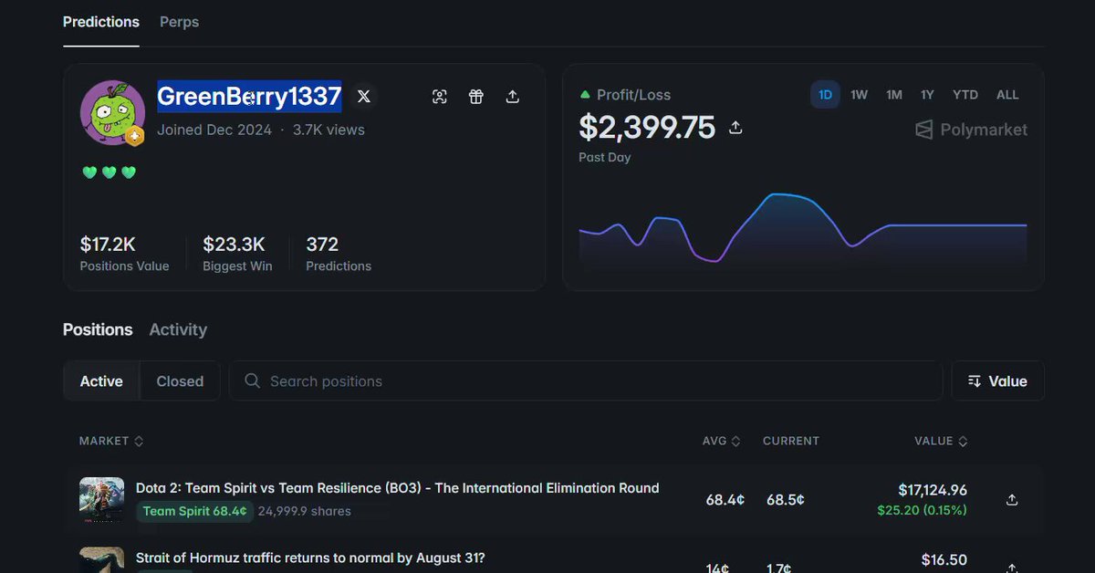Click the $23.3K Biggest Win stat
This screenshot has height=573, width=1095.
coord(237,254)
